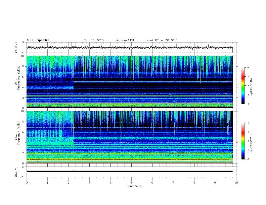The width and height of the screenshot is (266, 205).
Task: Click the ch.1 log(PSD)(V²/Hz) colorbar label
Action: coord(252,87)
